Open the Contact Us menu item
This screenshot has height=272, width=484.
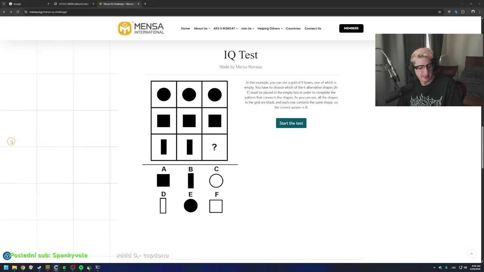313,28
